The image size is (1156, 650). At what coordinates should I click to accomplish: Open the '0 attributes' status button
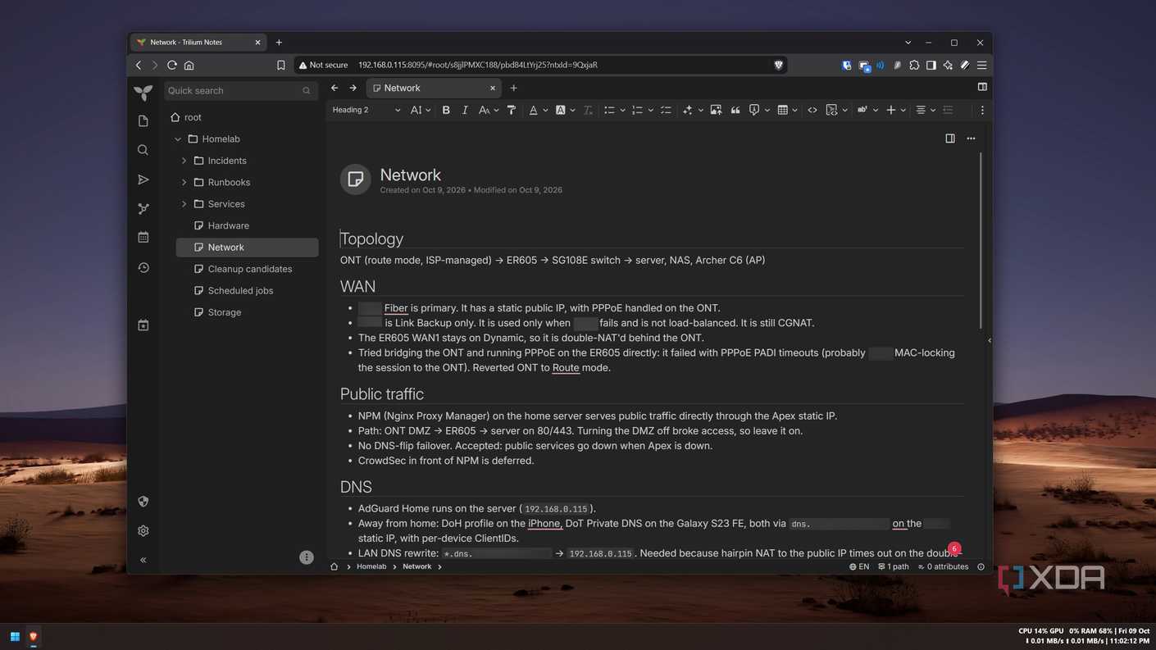[x=943, y=566]
